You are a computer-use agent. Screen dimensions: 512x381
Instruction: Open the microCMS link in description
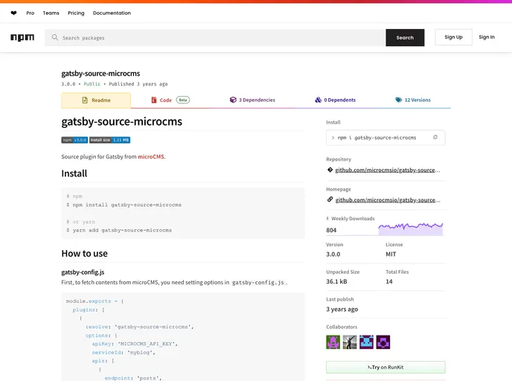tap(151, 157)
